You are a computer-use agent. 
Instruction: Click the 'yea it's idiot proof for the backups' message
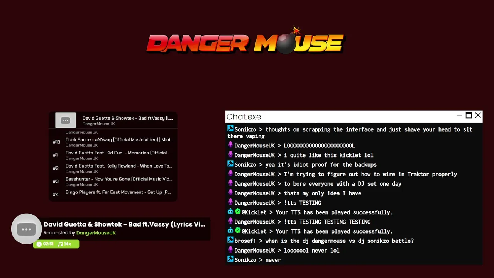pos(321,165)
